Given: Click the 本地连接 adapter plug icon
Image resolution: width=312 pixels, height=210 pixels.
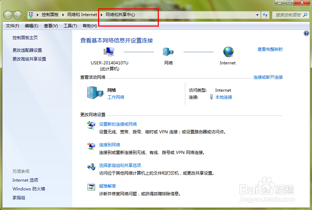Looking at the screenshot, I should [x=211, y=97].
